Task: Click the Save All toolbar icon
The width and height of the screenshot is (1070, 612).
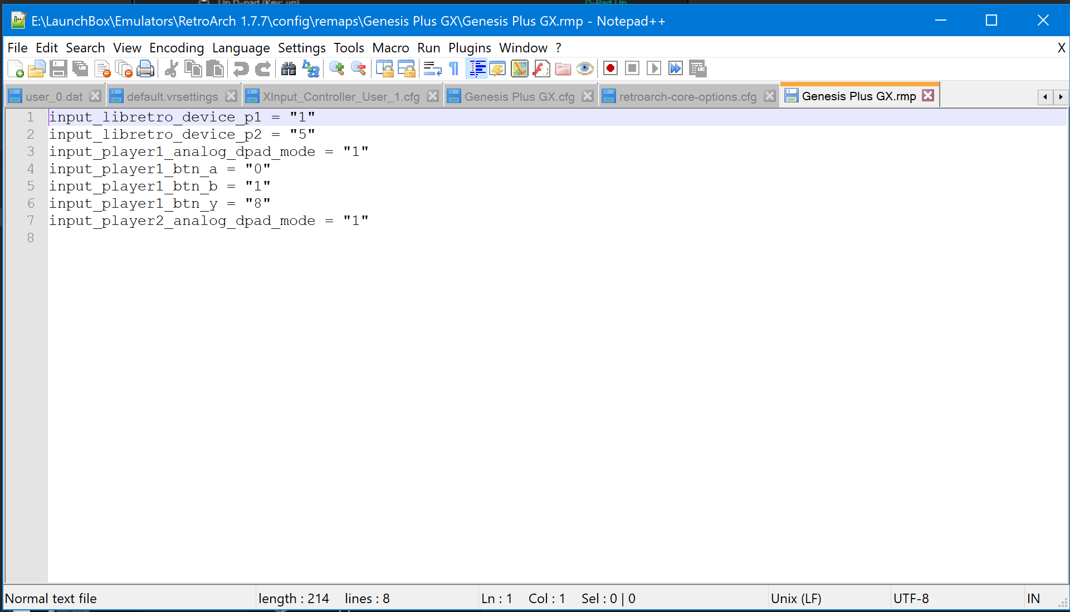Action: (80, 68)
